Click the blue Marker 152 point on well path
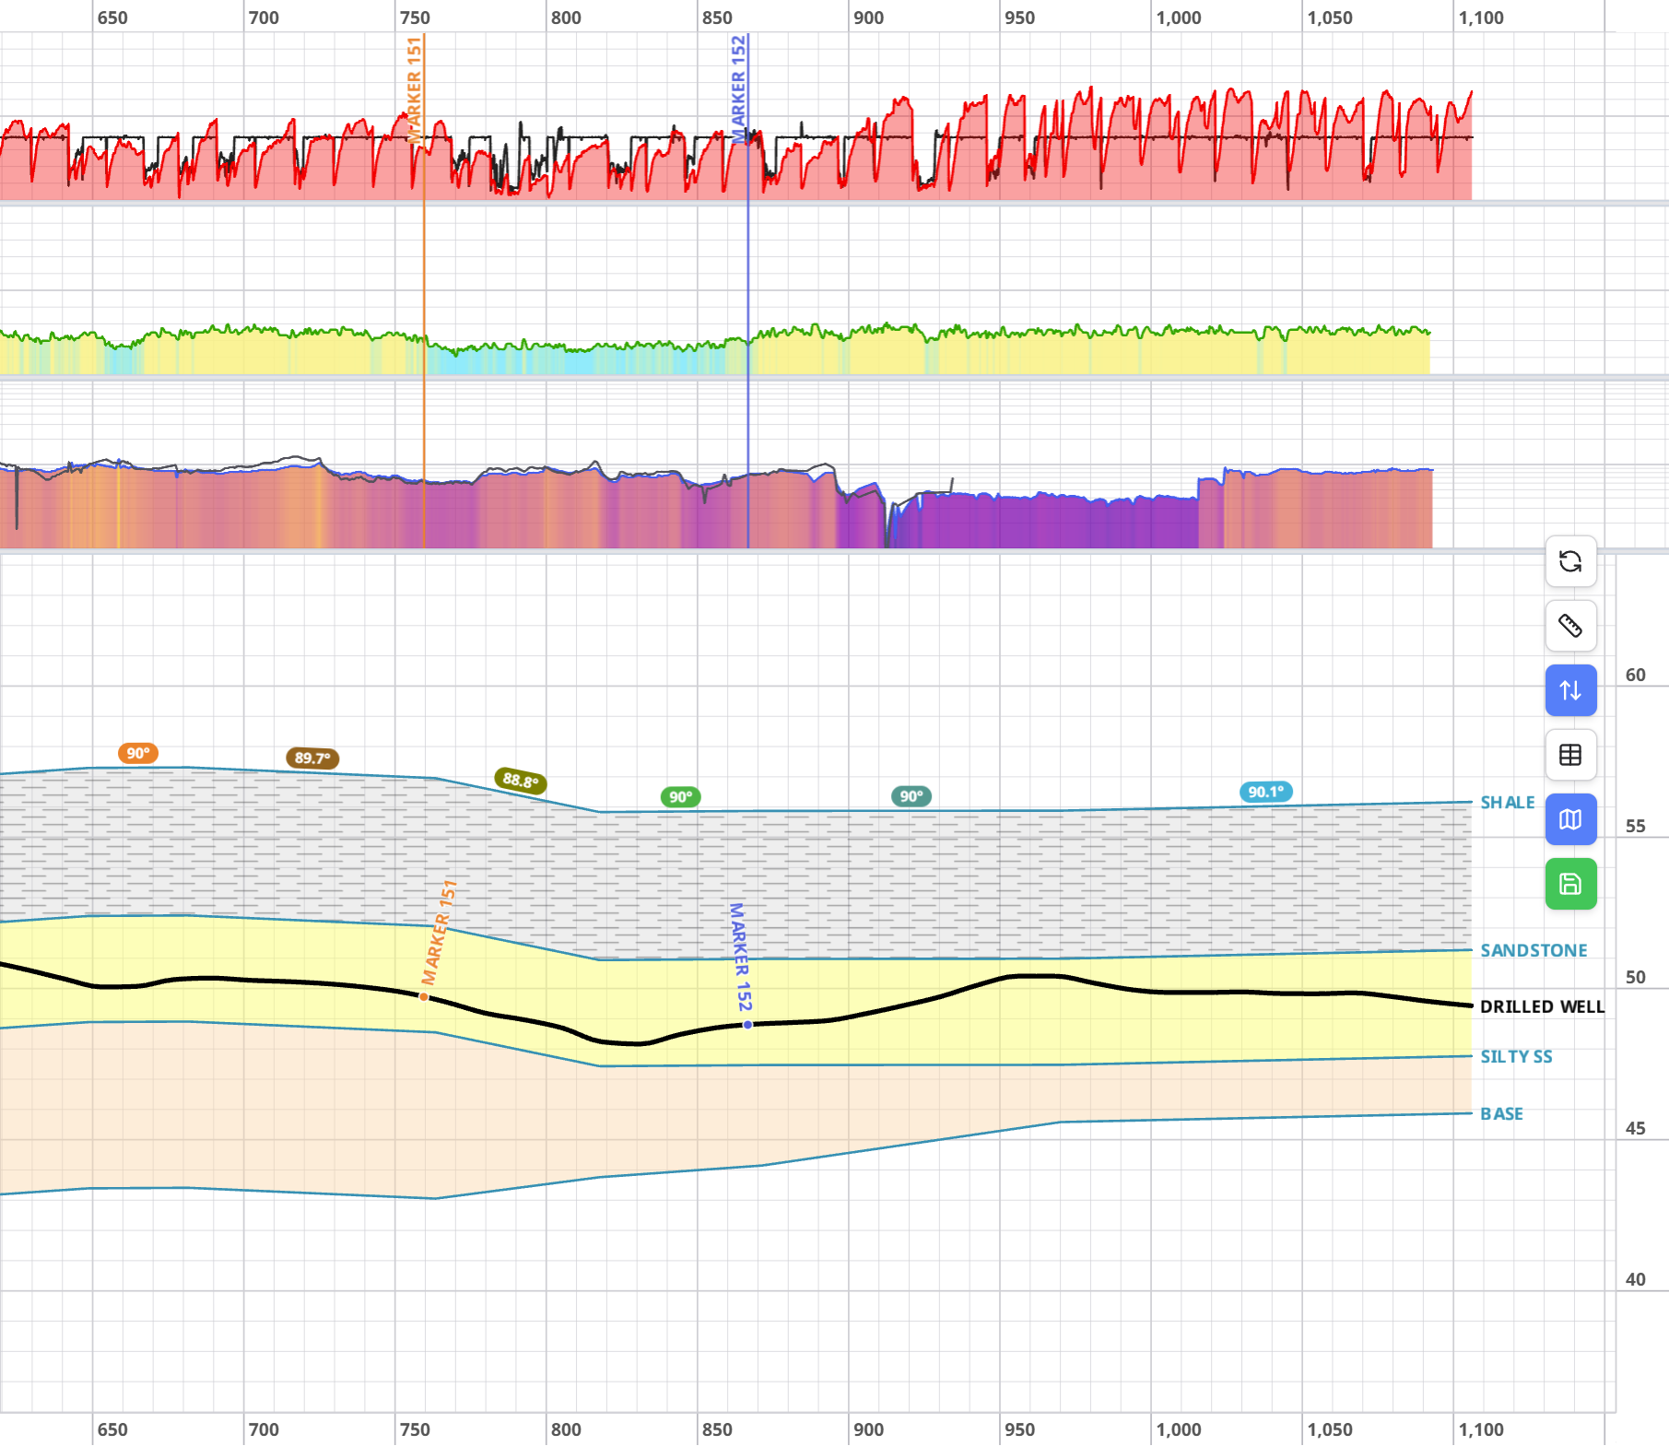The image size is (1669, 1446). click(747, 1024)
